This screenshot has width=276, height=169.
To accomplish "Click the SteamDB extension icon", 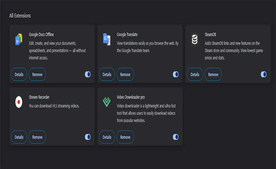I will click(195, 39).
